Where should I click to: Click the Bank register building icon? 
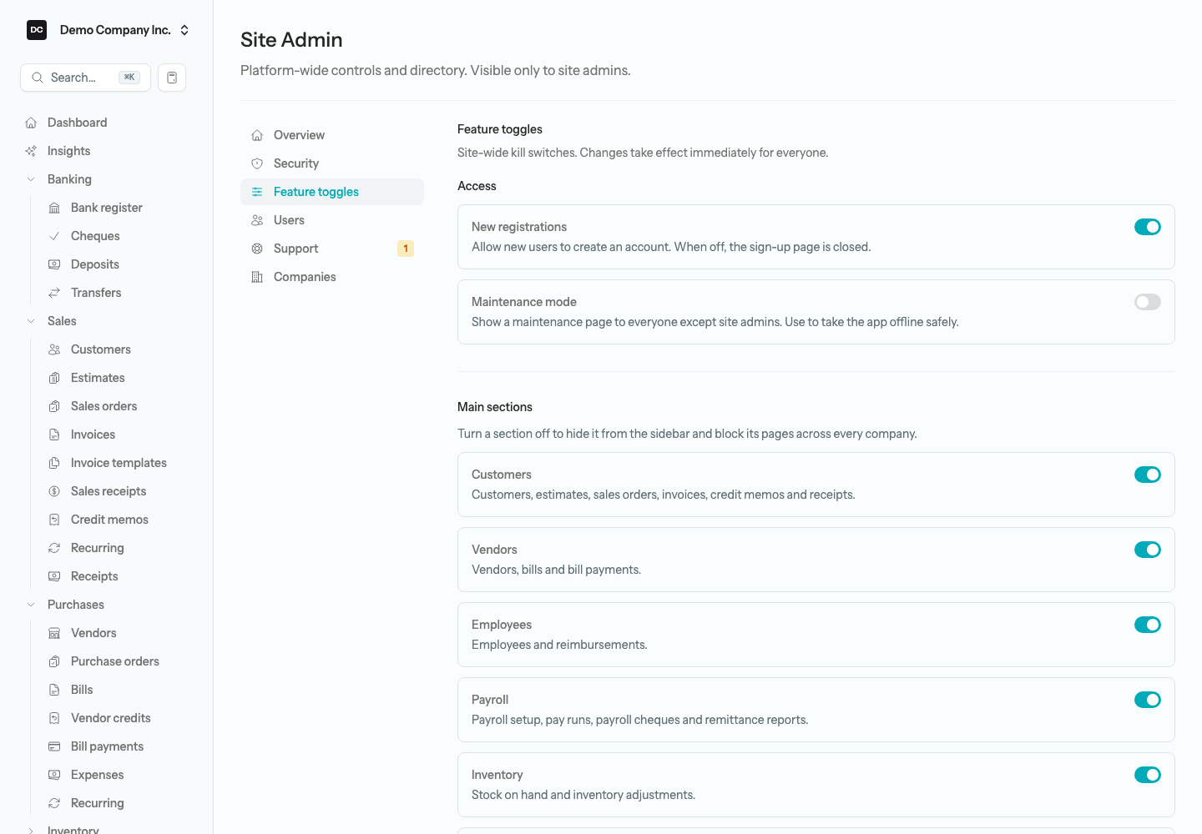[54, 208]
